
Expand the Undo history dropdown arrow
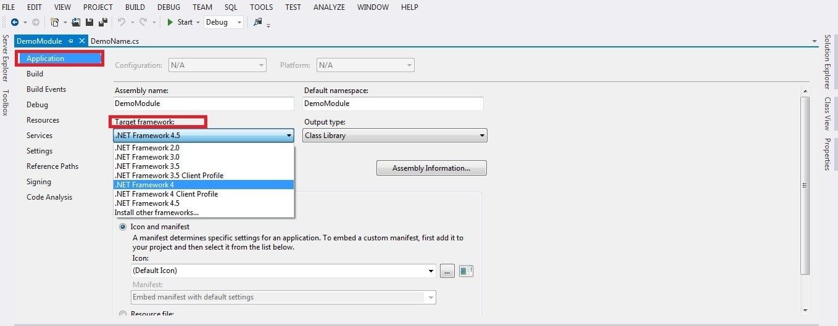click(x=131, y=22)
